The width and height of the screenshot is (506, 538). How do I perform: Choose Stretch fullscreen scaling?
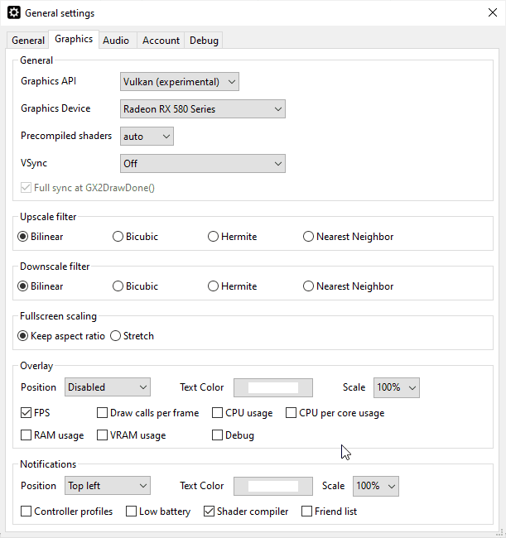116,336
